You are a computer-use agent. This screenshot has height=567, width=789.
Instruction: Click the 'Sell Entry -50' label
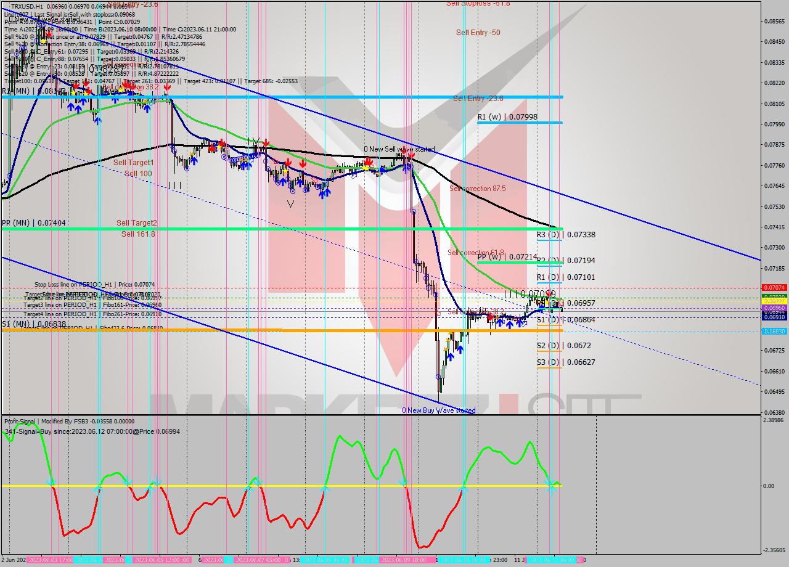[478, 33]
